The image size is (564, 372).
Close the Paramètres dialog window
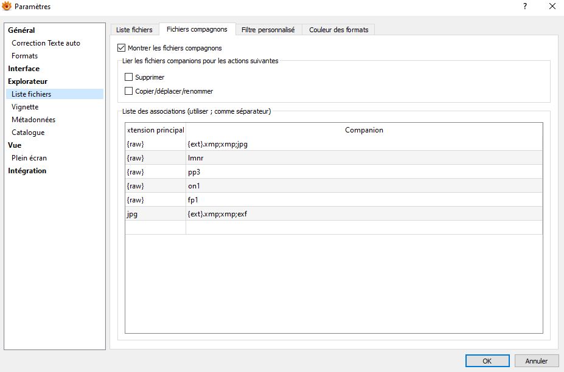551,7
